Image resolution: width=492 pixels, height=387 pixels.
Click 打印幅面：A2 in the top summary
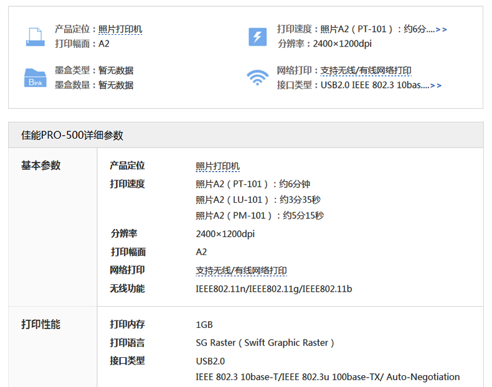82,44
